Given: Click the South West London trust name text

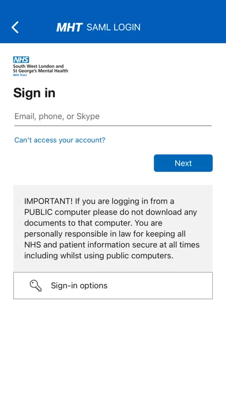Looking at the screenshot, I should tap(41, 69).
